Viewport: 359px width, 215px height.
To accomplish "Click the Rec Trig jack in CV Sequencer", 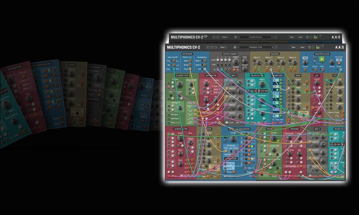I will (225, 164).
